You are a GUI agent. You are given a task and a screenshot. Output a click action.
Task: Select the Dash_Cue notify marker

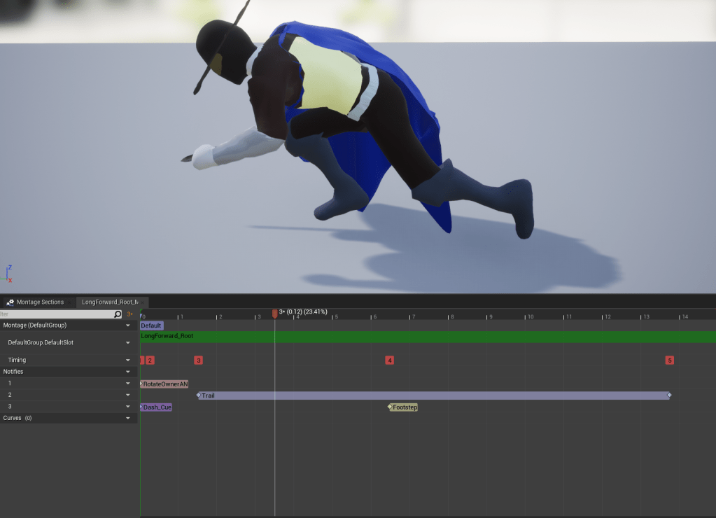click(157, 407)
